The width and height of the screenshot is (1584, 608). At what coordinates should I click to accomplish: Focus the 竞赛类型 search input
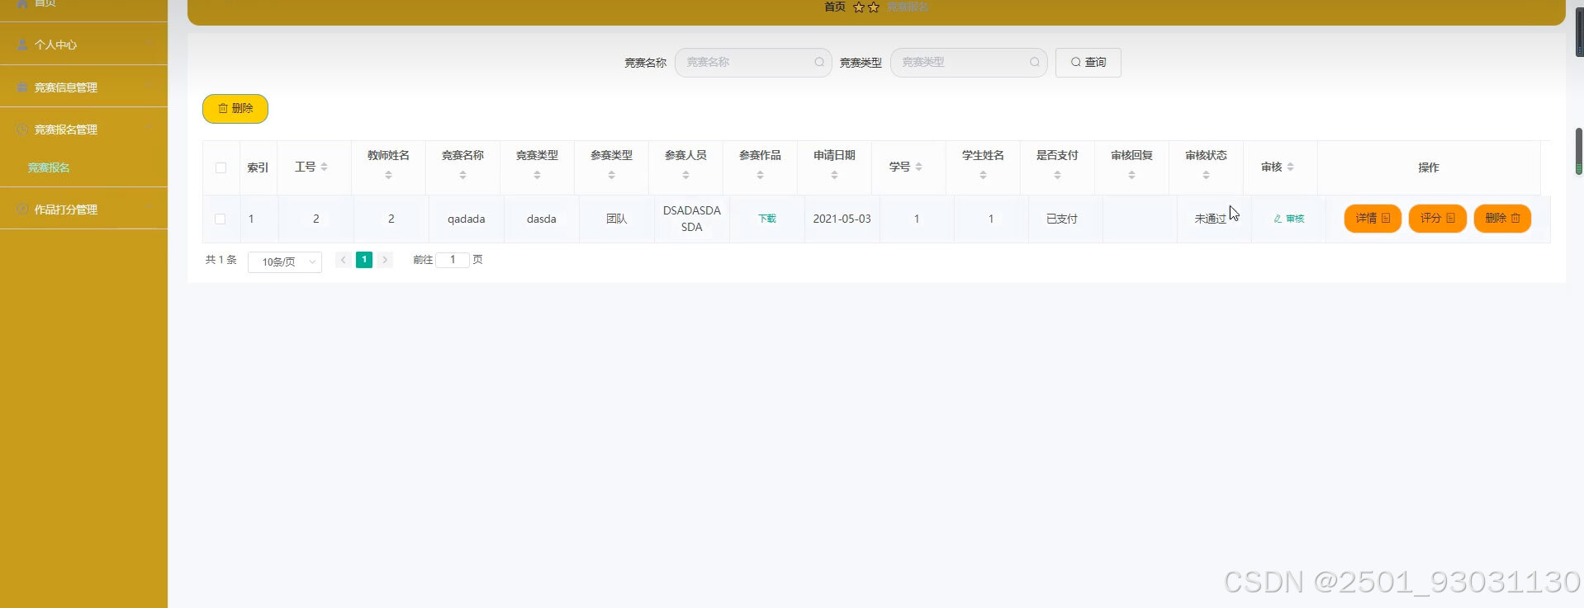click(x=969, y=62)
